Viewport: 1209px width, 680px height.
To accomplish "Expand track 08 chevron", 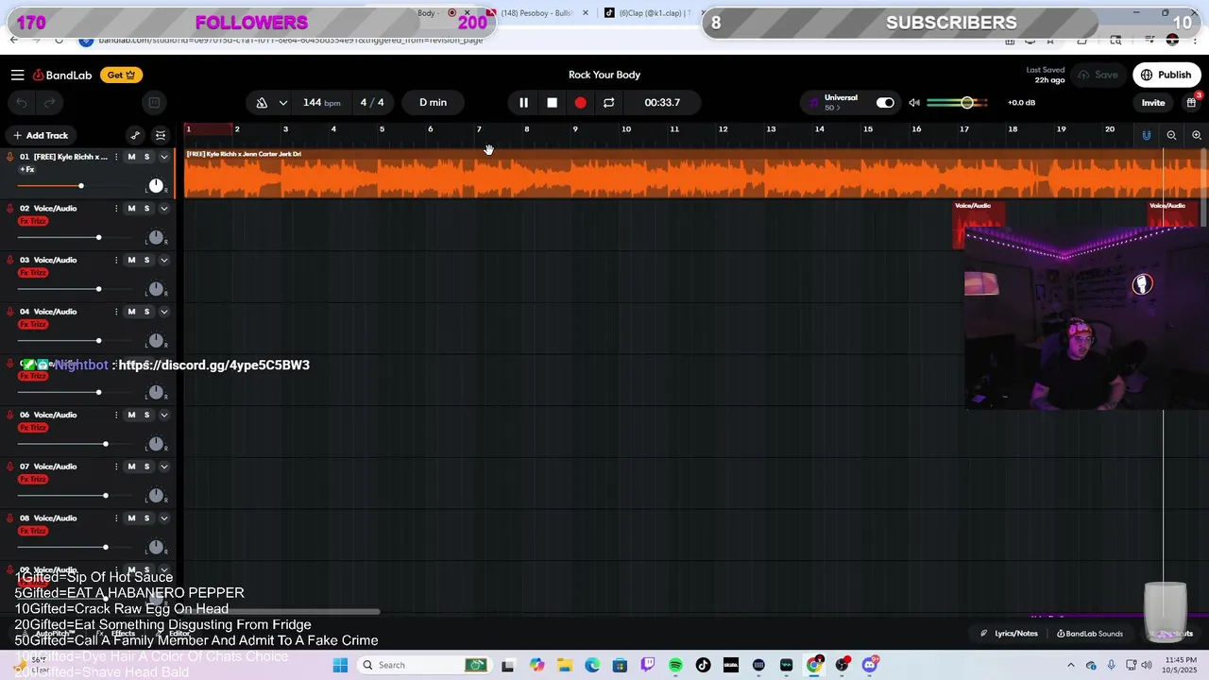I will (x=163, y=518).
